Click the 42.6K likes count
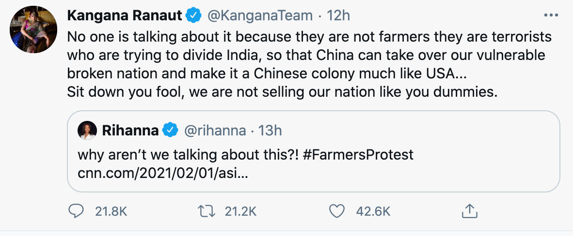Viewport: 573px width, 236px height. (373, 211)
